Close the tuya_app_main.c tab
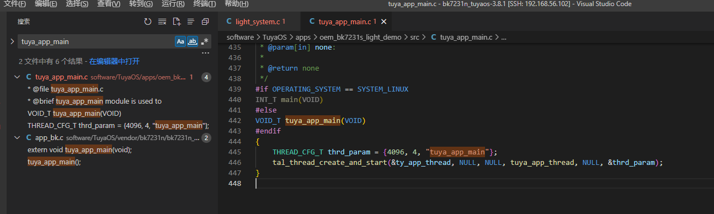 coord(384,22)
